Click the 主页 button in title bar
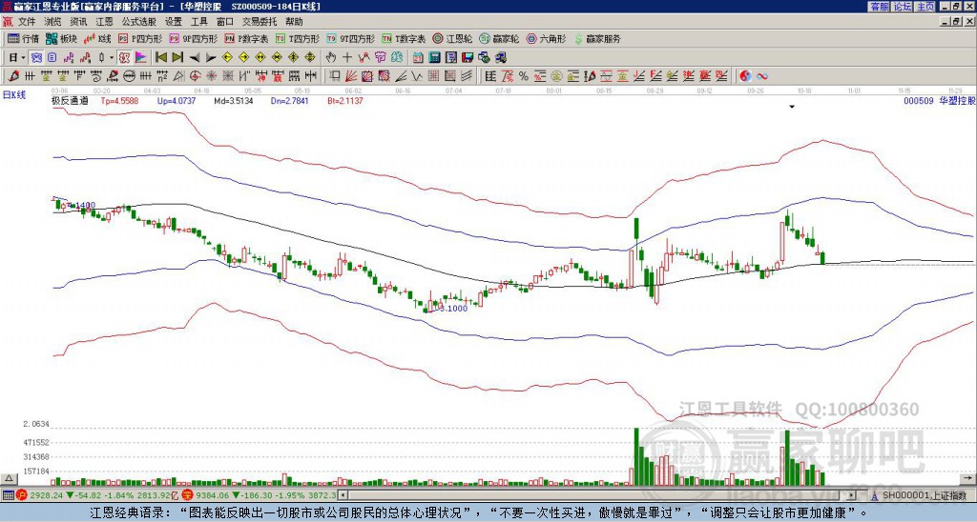 coord(925,7)
